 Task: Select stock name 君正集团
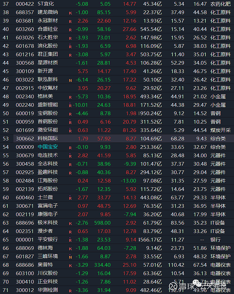coord(48,54)
